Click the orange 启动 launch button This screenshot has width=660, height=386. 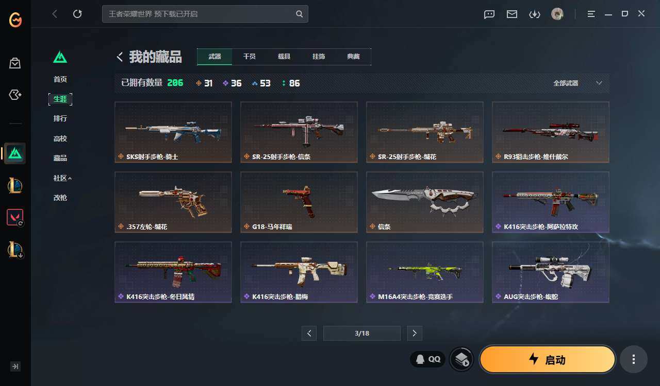(548, 359)
